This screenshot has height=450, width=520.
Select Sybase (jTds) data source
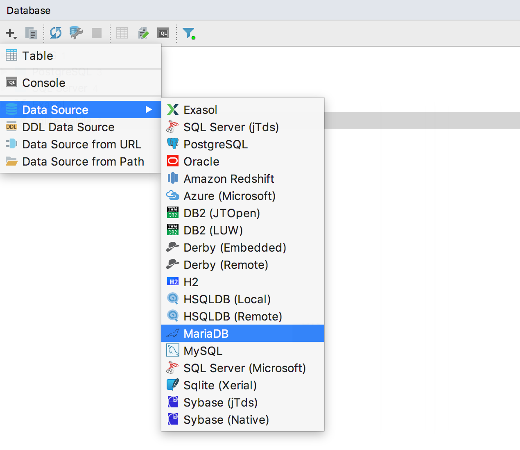pos(243,402)
